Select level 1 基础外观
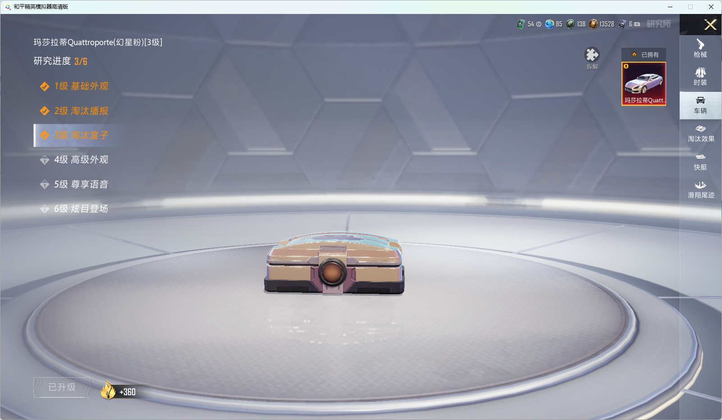722x420 pixels. click(81, 86)
